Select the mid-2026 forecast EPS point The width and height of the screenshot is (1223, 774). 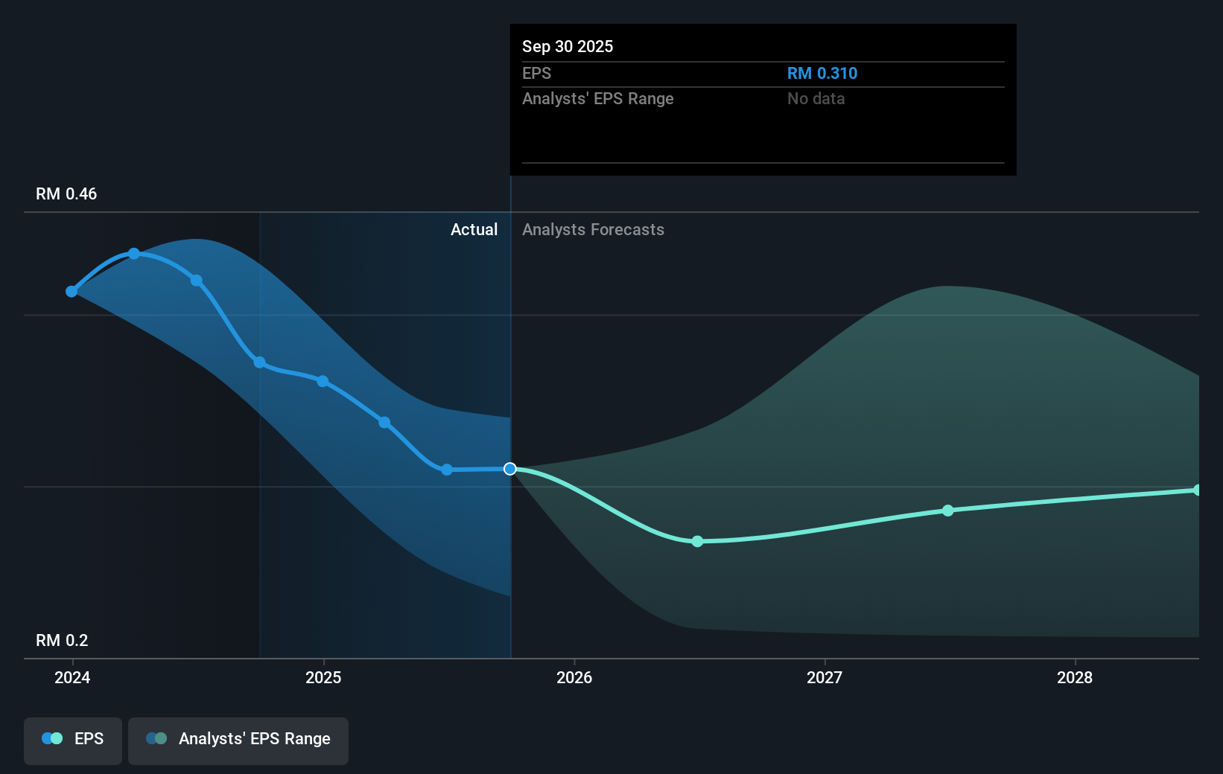coord(697,541)
